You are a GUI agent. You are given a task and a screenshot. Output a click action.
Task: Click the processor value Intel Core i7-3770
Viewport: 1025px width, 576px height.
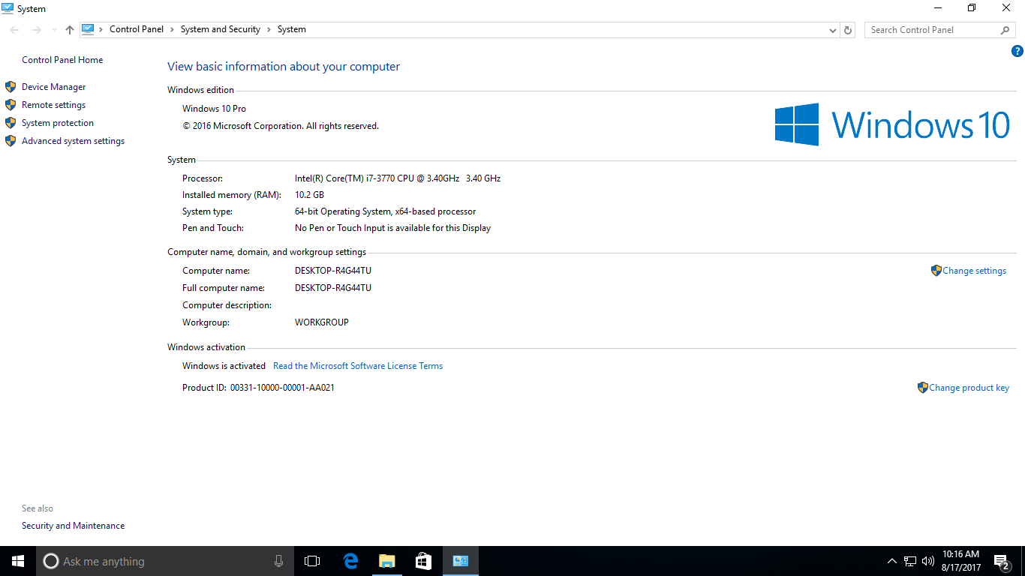pyautogui.click(x=398, y=178)
